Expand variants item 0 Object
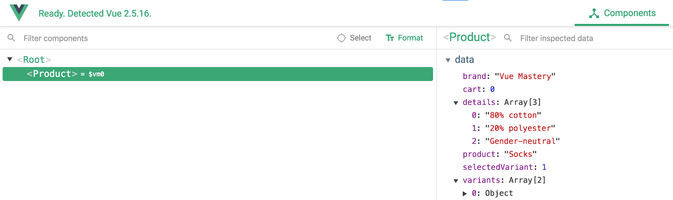The width and height of the screenshot is (673, 200). 465,194
